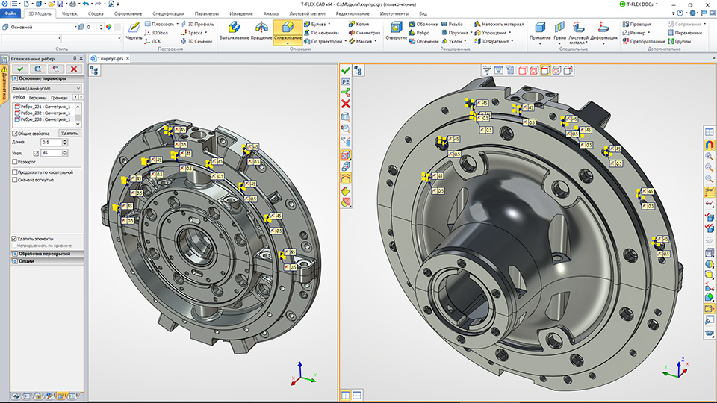717x403 pixels.
Task: Close the корпус.grs document tab
Action: pos(128,58)
